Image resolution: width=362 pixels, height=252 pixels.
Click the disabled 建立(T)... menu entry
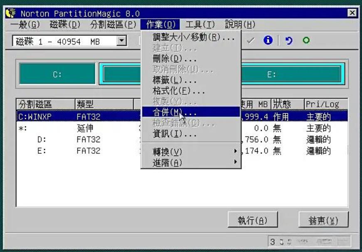[191, 48]
